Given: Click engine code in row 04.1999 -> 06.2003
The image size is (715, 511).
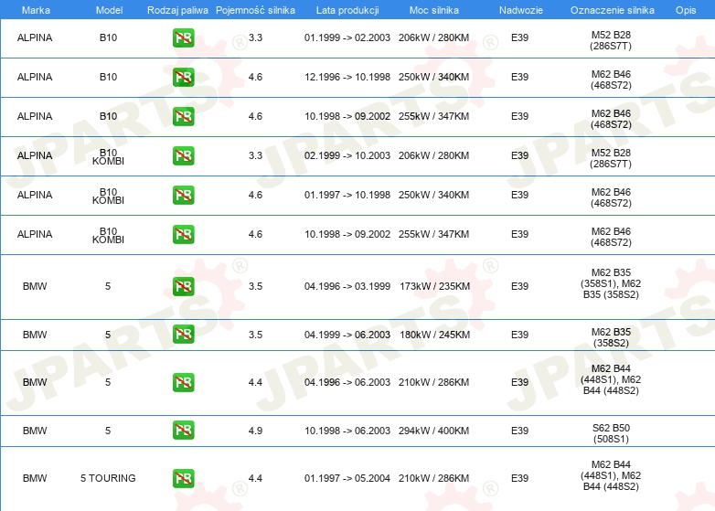Looking at the screenshot, I should tap(611, 337).
